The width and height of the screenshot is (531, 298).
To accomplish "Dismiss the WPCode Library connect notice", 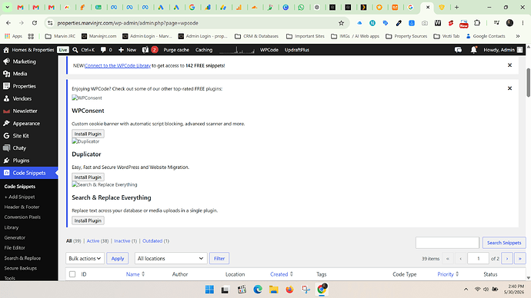I will (x=509, y=65).
